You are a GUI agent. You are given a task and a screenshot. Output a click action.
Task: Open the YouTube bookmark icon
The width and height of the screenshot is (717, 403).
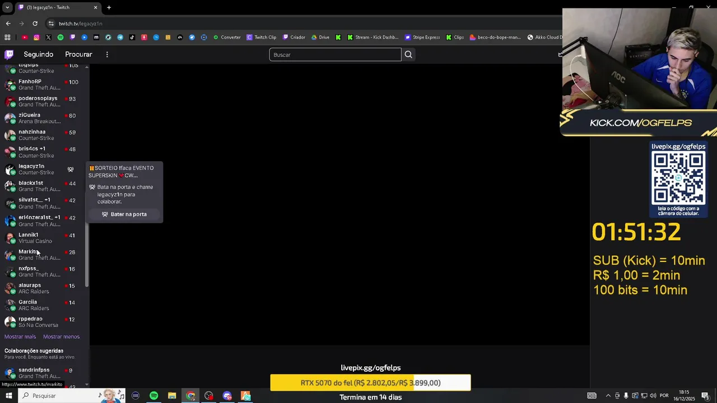click(x=25, y=38)
